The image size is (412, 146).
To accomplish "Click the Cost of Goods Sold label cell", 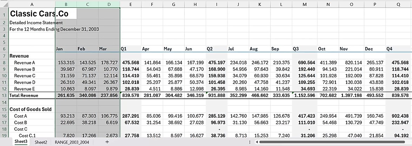I will point(32,109).
